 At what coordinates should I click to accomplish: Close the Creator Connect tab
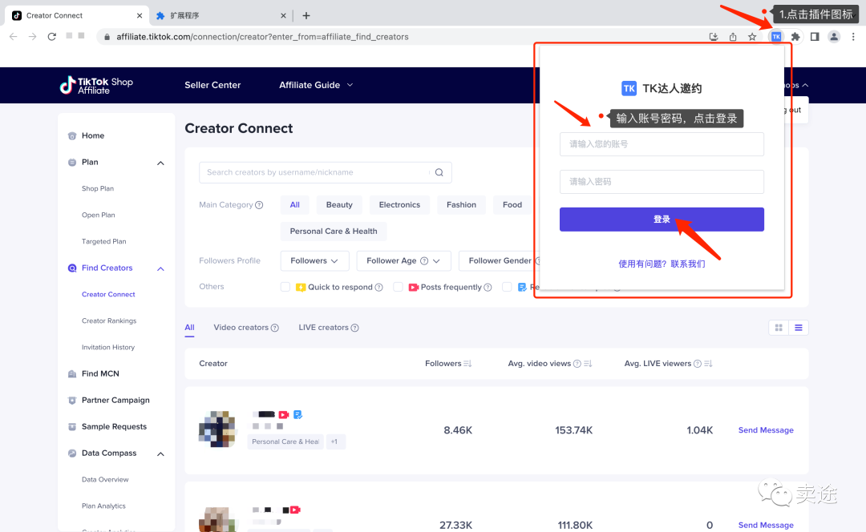140,15
